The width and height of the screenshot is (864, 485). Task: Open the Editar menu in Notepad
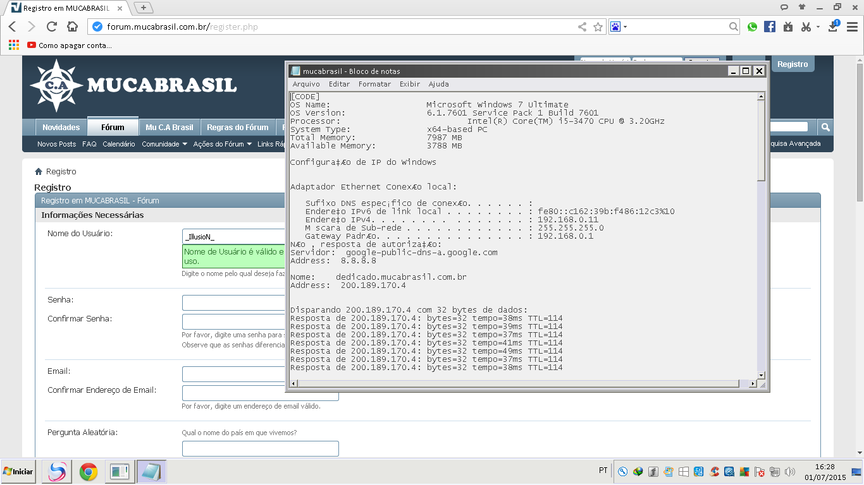tap(339, 84)
